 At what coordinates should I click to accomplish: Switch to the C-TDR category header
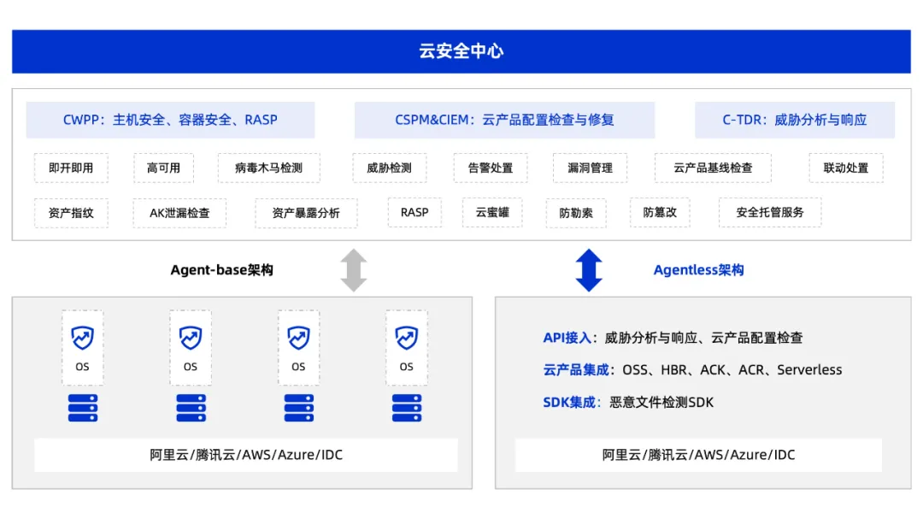[794, 120]
